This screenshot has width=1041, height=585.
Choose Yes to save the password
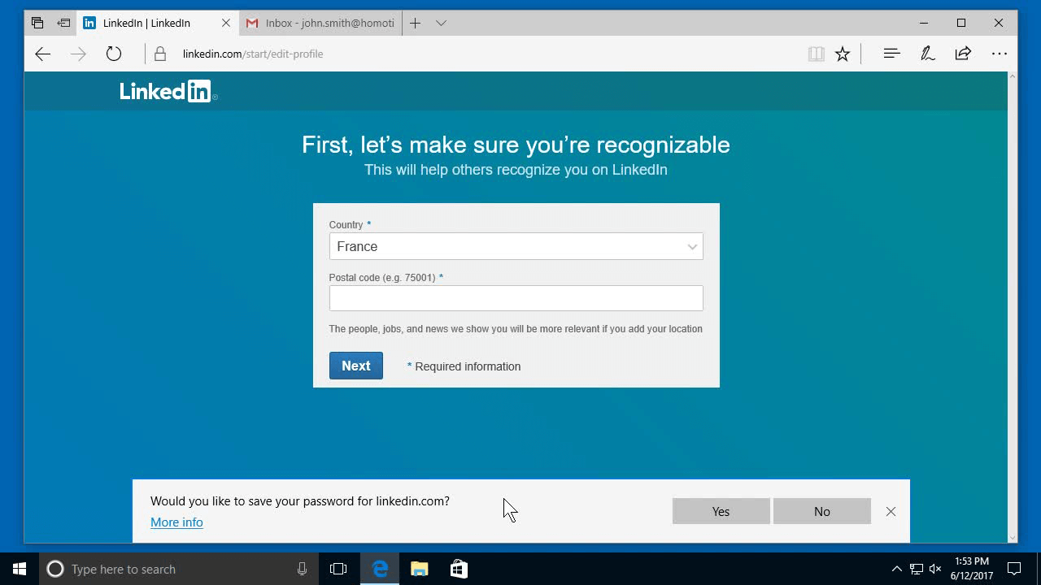pyautogui.click(x=721, y=511)
